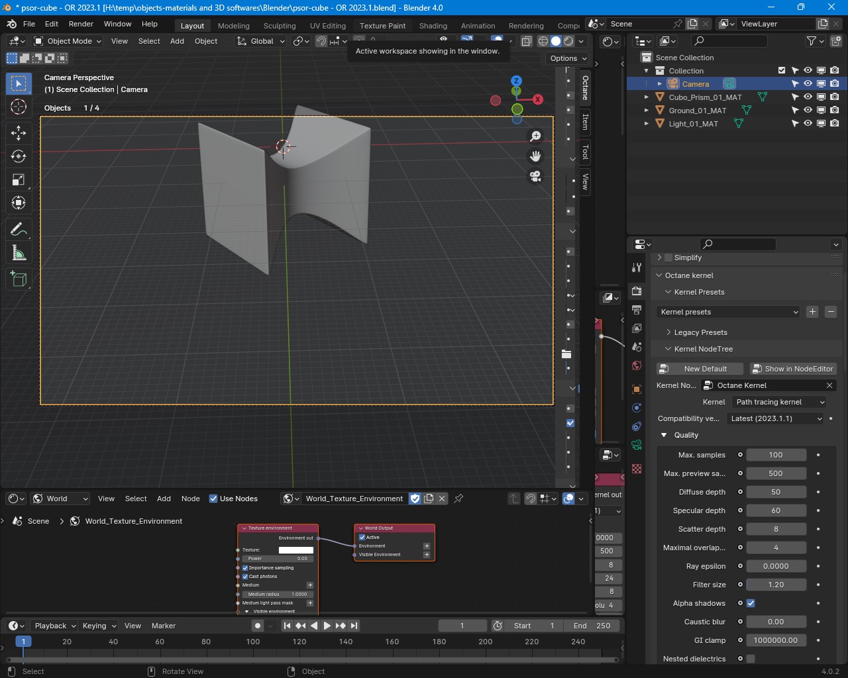848x678 pixels.
Task: Play the animation forward
Action: pos(327,626)
